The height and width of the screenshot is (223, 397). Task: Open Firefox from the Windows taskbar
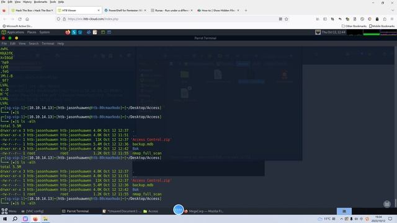point(35,219)
